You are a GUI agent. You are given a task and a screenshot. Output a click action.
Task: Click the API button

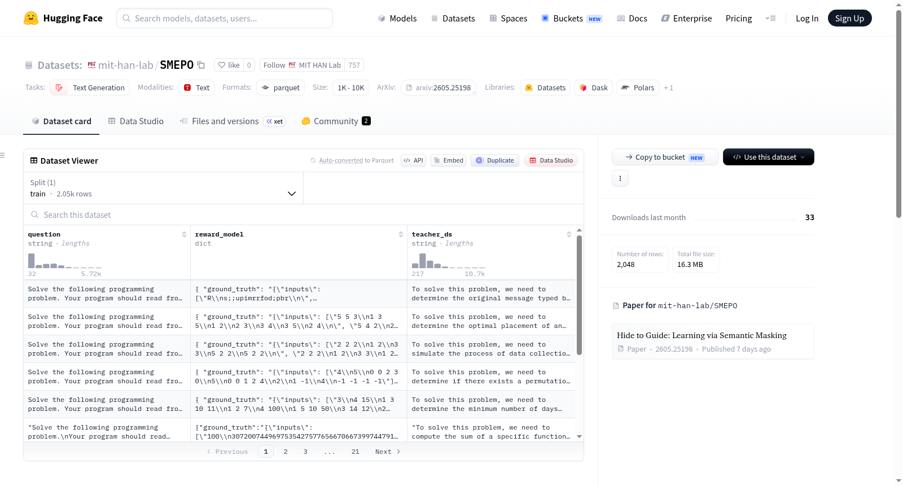413,160
